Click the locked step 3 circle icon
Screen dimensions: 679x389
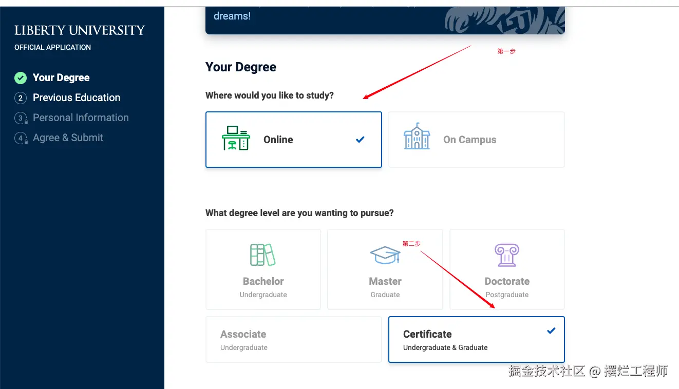point(21,118)
